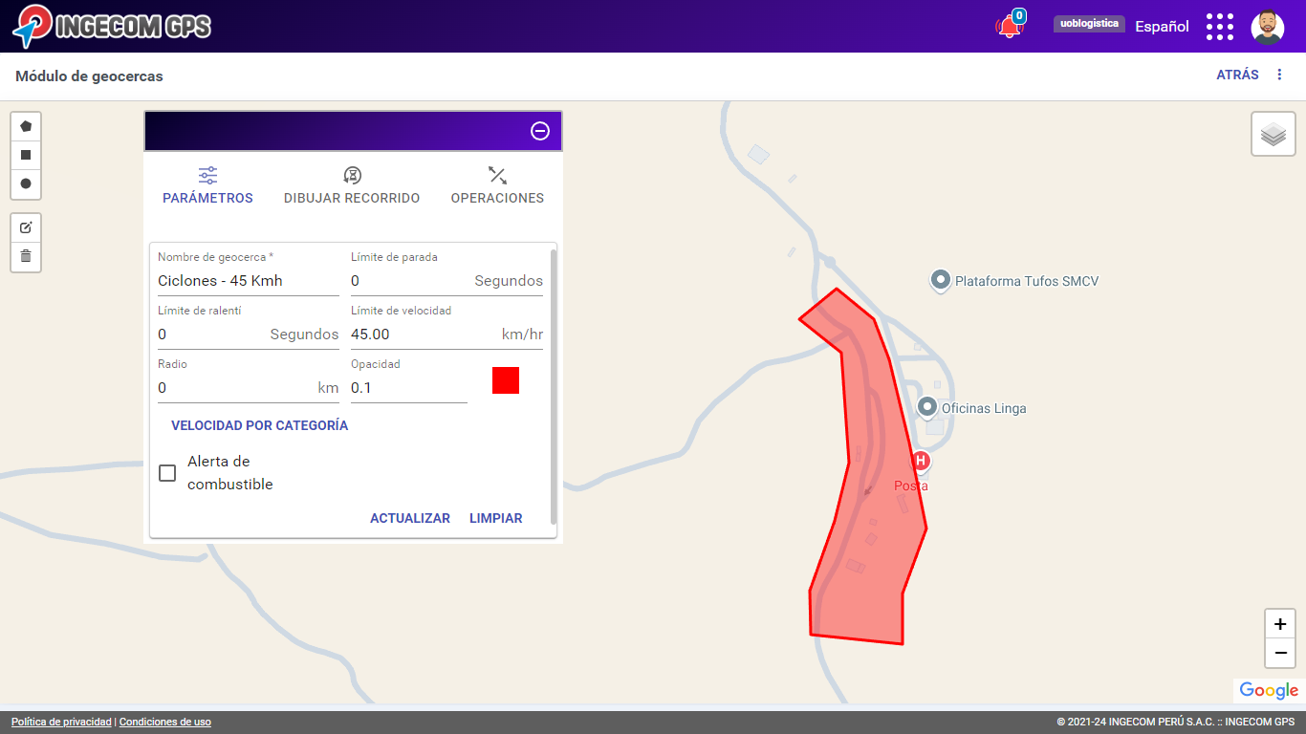Open the red geofence color swatch
The width and height of the screenshot is (1306, 734).
pyautogui.click(x=506, y=380)
